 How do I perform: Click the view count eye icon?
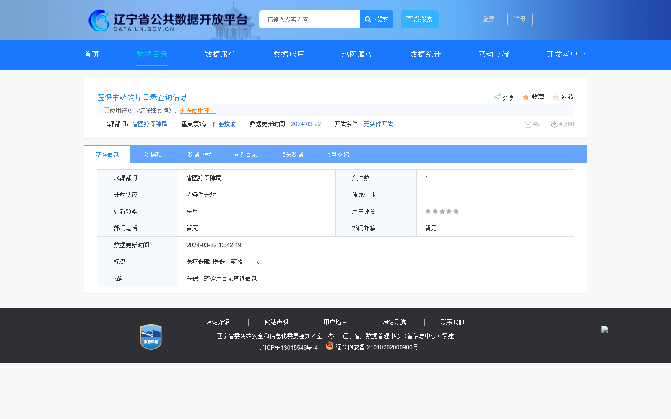pyautogui.click(x=554, y=124)
